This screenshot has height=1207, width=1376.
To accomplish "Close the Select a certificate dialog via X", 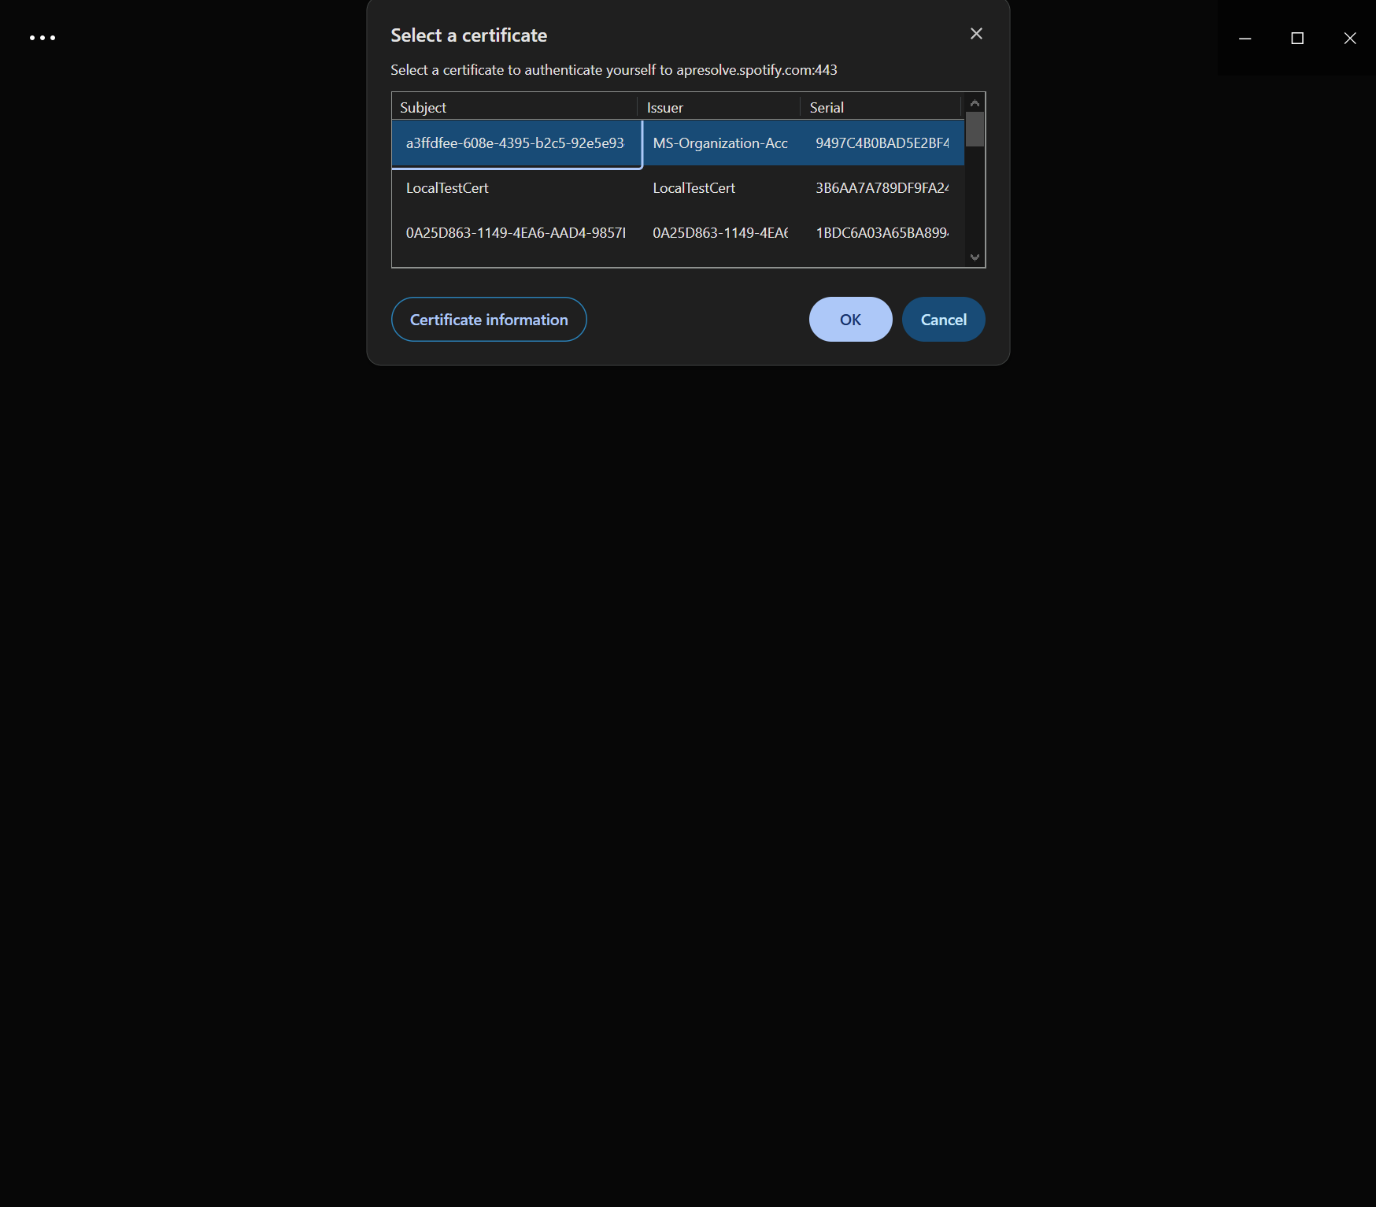I will [975, 34].
